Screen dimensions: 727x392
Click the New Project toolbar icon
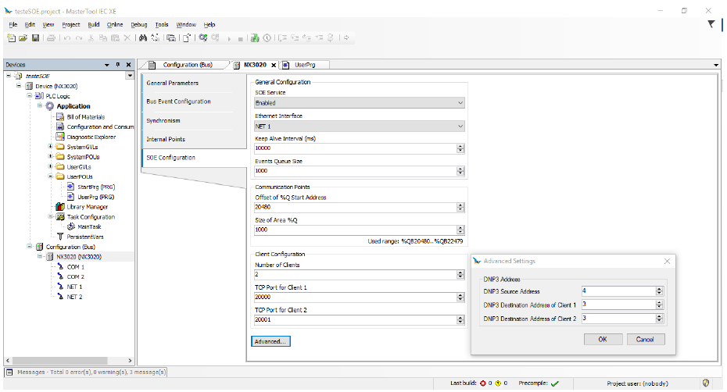(x=12, y=38)
